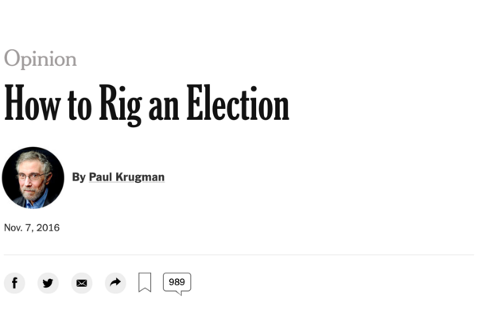Image resolution: width=477 pixels, height=318 pixels.
Task: Click the headline "How to Rig an Election"
Action: (146, 103)
